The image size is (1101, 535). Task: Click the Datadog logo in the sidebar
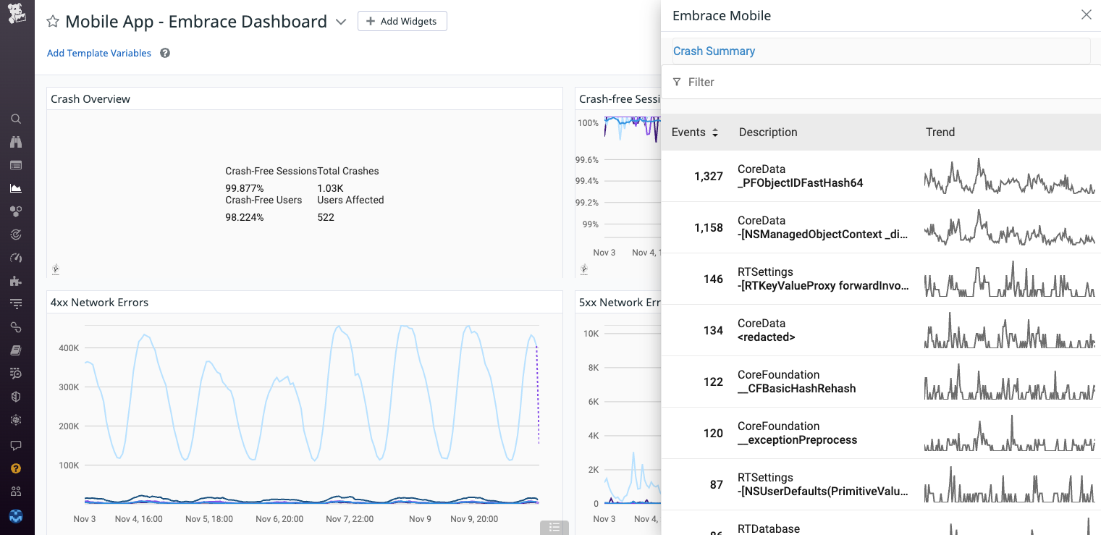click(x=17, y=13)
